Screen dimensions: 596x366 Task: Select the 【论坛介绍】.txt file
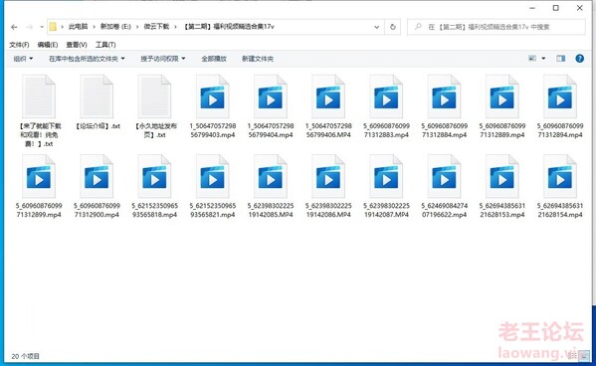(97, 102)
